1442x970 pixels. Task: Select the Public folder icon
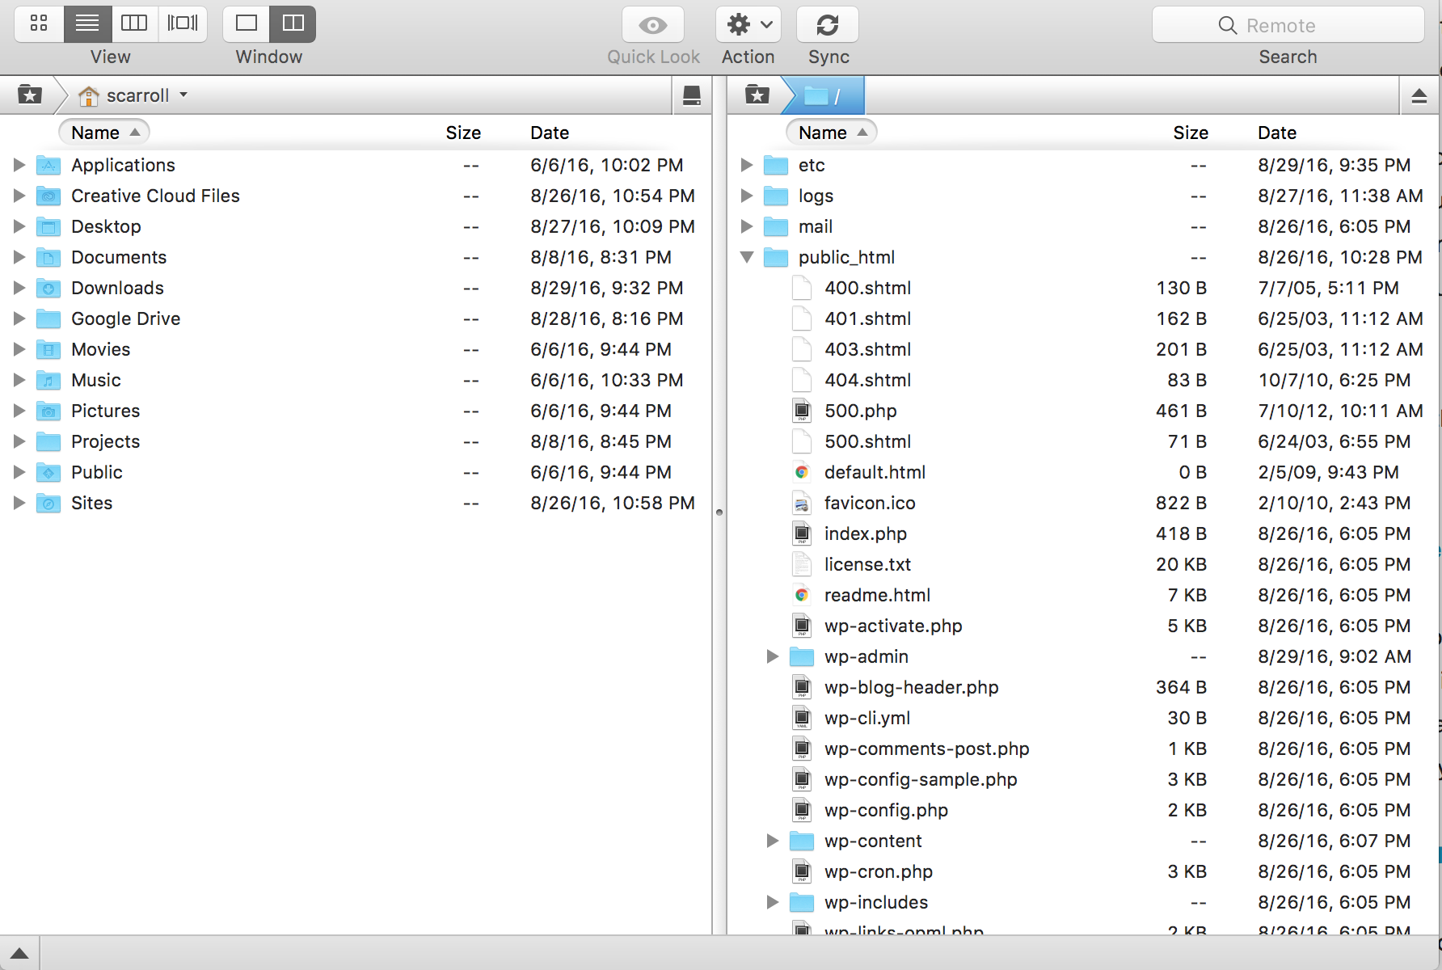(x=48, y=473)
